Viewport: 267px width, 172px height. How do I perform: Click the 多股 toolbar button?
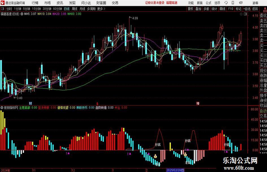pos(206,9)
